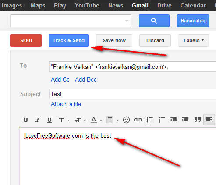This screenshot has width=216, height=185.
Task: Insert an emoticon with smiley icon
Action: (x=126, y=120)
